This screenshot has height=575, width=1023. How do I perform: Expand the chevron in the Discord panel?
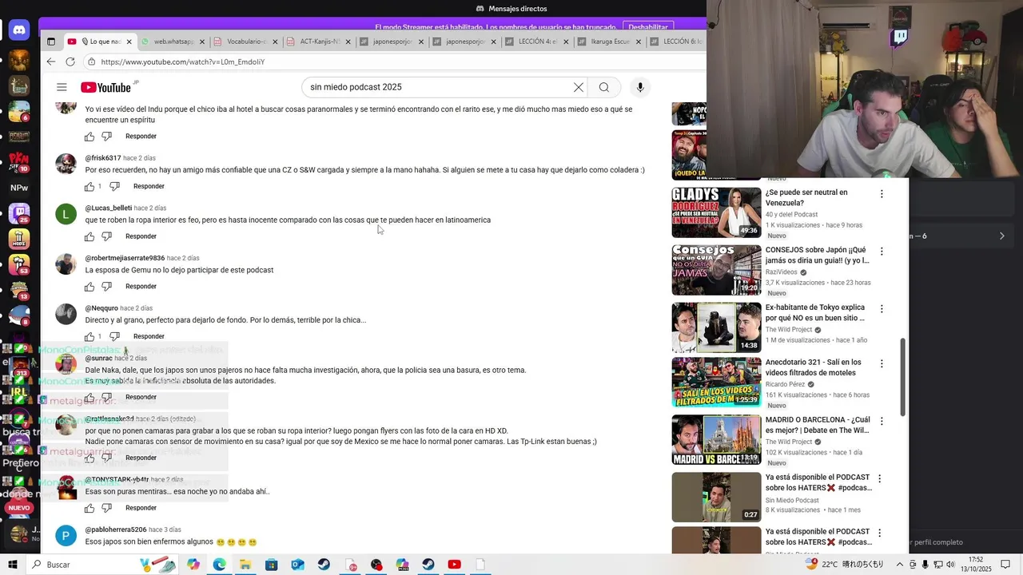coord(1002,236)
